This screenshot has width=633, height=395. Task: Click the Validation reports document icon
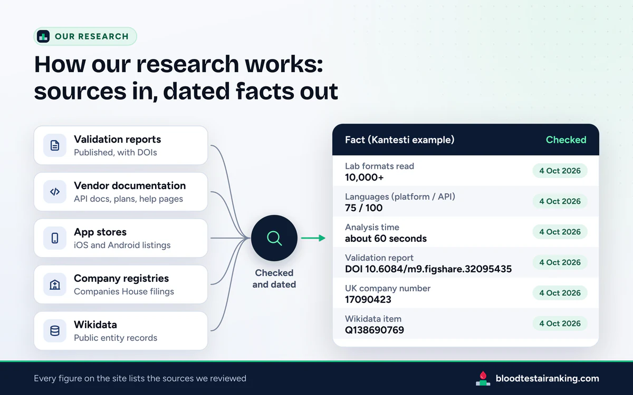click(x=55, y=145)
